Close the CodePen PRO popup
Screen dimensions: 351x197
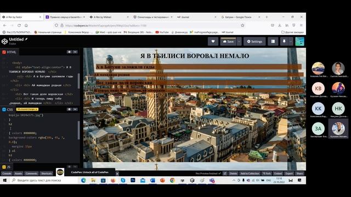(x=117, y=173)
